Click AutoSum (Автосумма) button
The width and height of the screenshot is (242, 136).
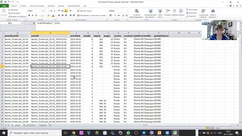click(x=192, y=9)
